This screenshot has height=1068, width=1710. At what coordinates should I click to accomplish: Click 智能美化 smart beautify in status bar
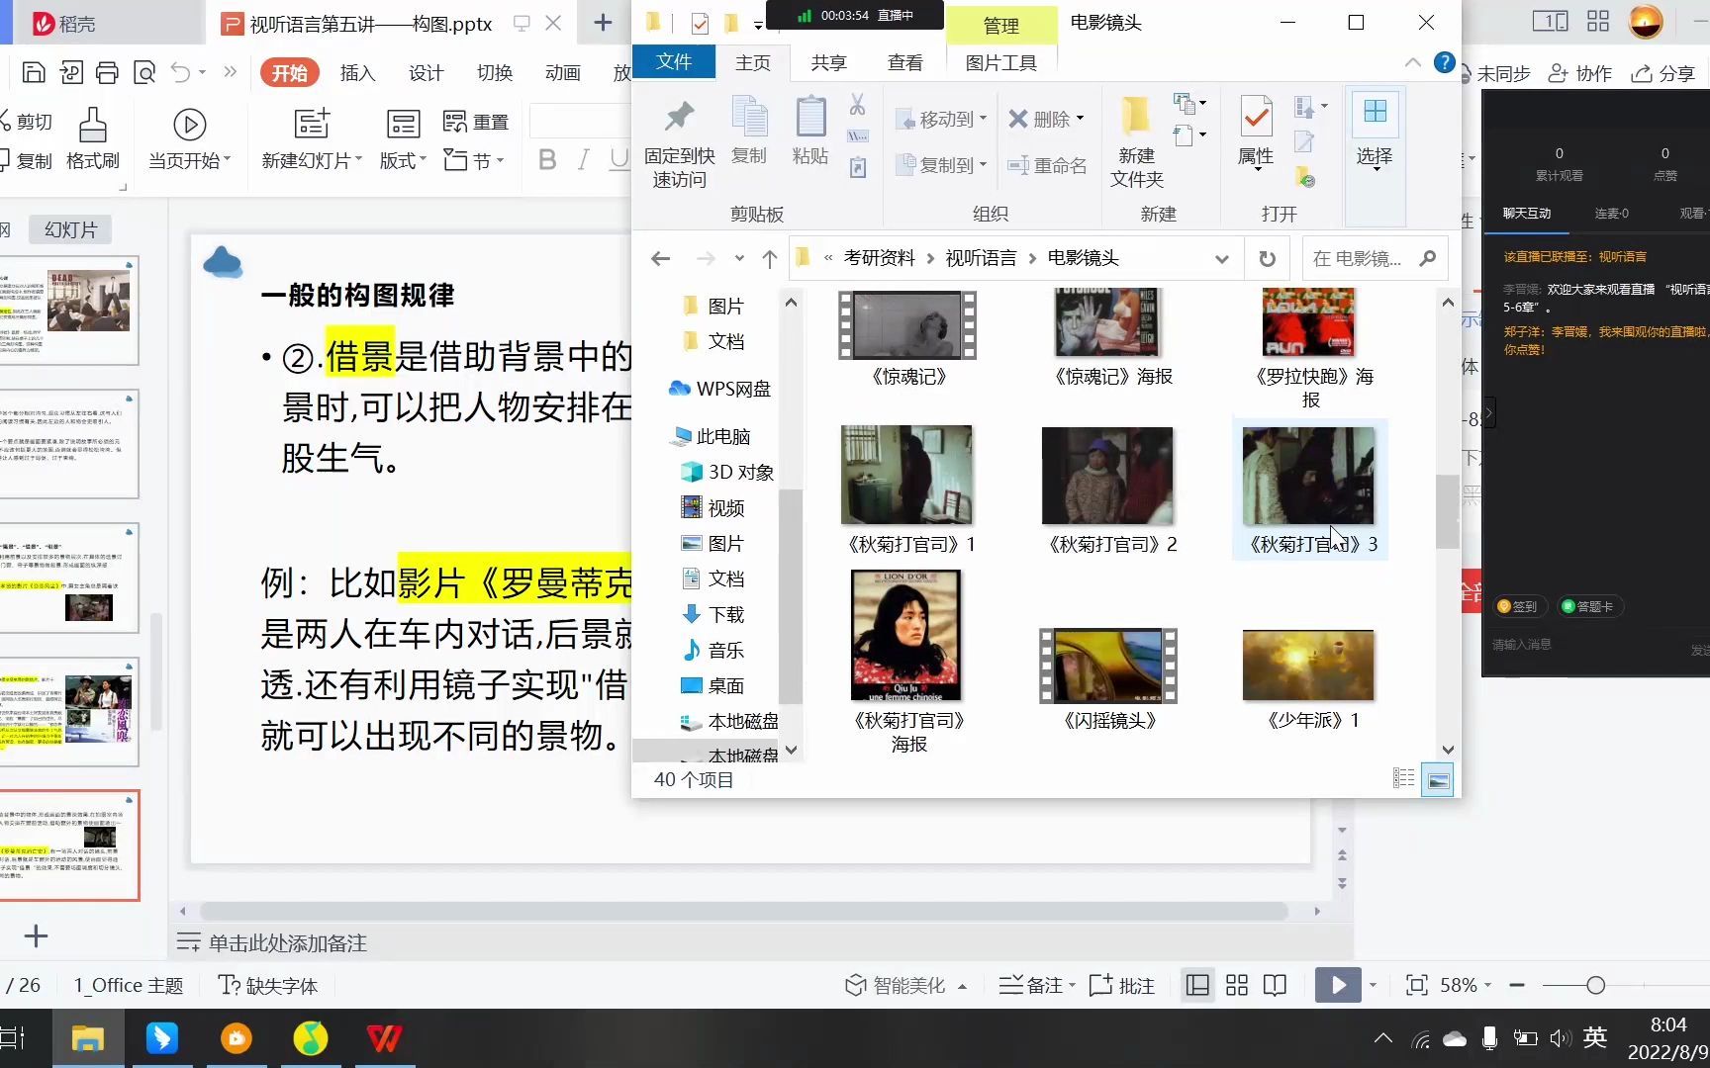pyautogui.click(x=904, y=985)
